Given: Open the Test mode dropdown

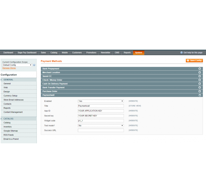Looking at the screenshot, I should [101, 125].
